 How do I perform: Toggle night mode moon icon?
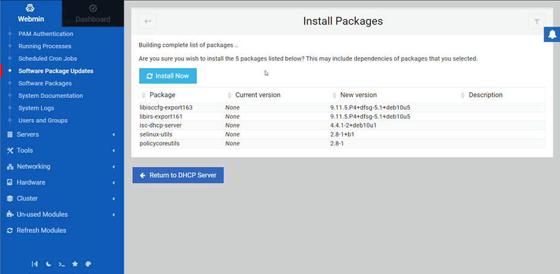48,264
